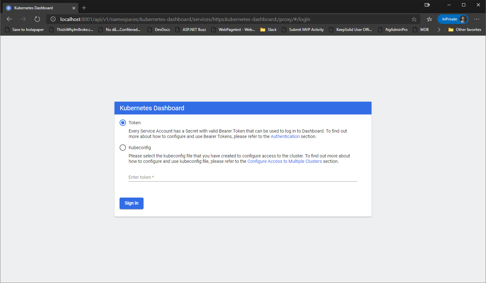Expand more bookmarks chevron
Image resolution: width=486 pixels, height=283 pixels.
[439, 30]
